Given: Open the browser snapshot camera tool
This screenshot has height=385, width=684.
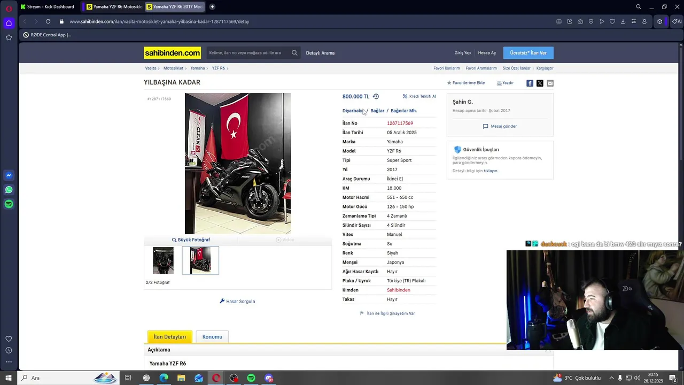Looking at the screenshot, I should pyautogui.click(x=580, y=21).
